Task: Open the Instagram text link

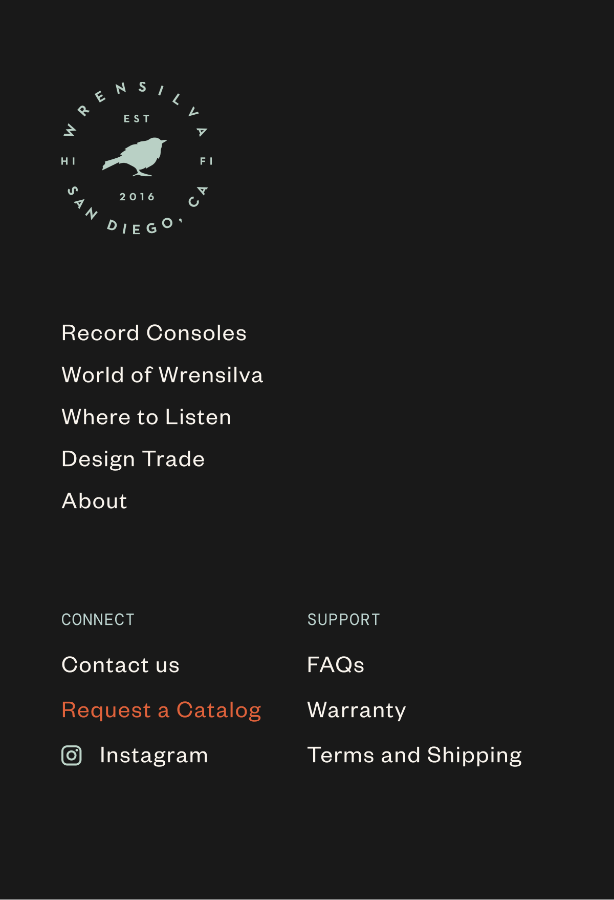Action: click(x=154, y=756)
